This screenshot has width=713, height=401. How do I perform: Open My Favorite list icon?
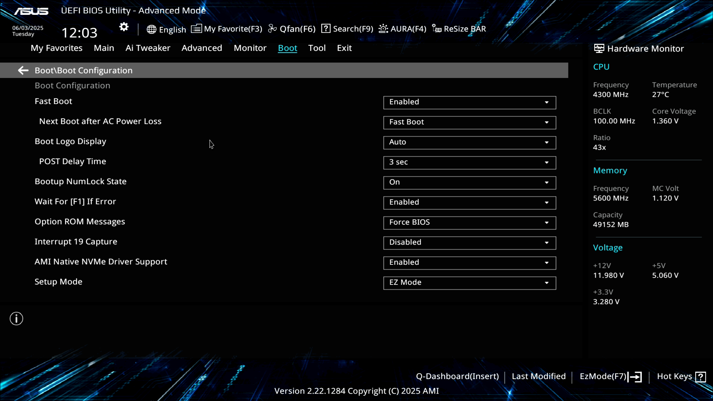click(196, 29)
